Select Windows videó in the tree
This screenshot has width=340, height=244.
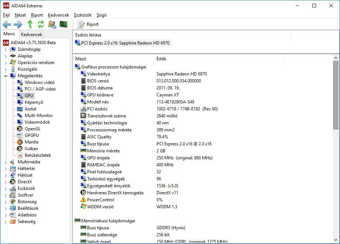pyautogui.click(x=40, y=82)
